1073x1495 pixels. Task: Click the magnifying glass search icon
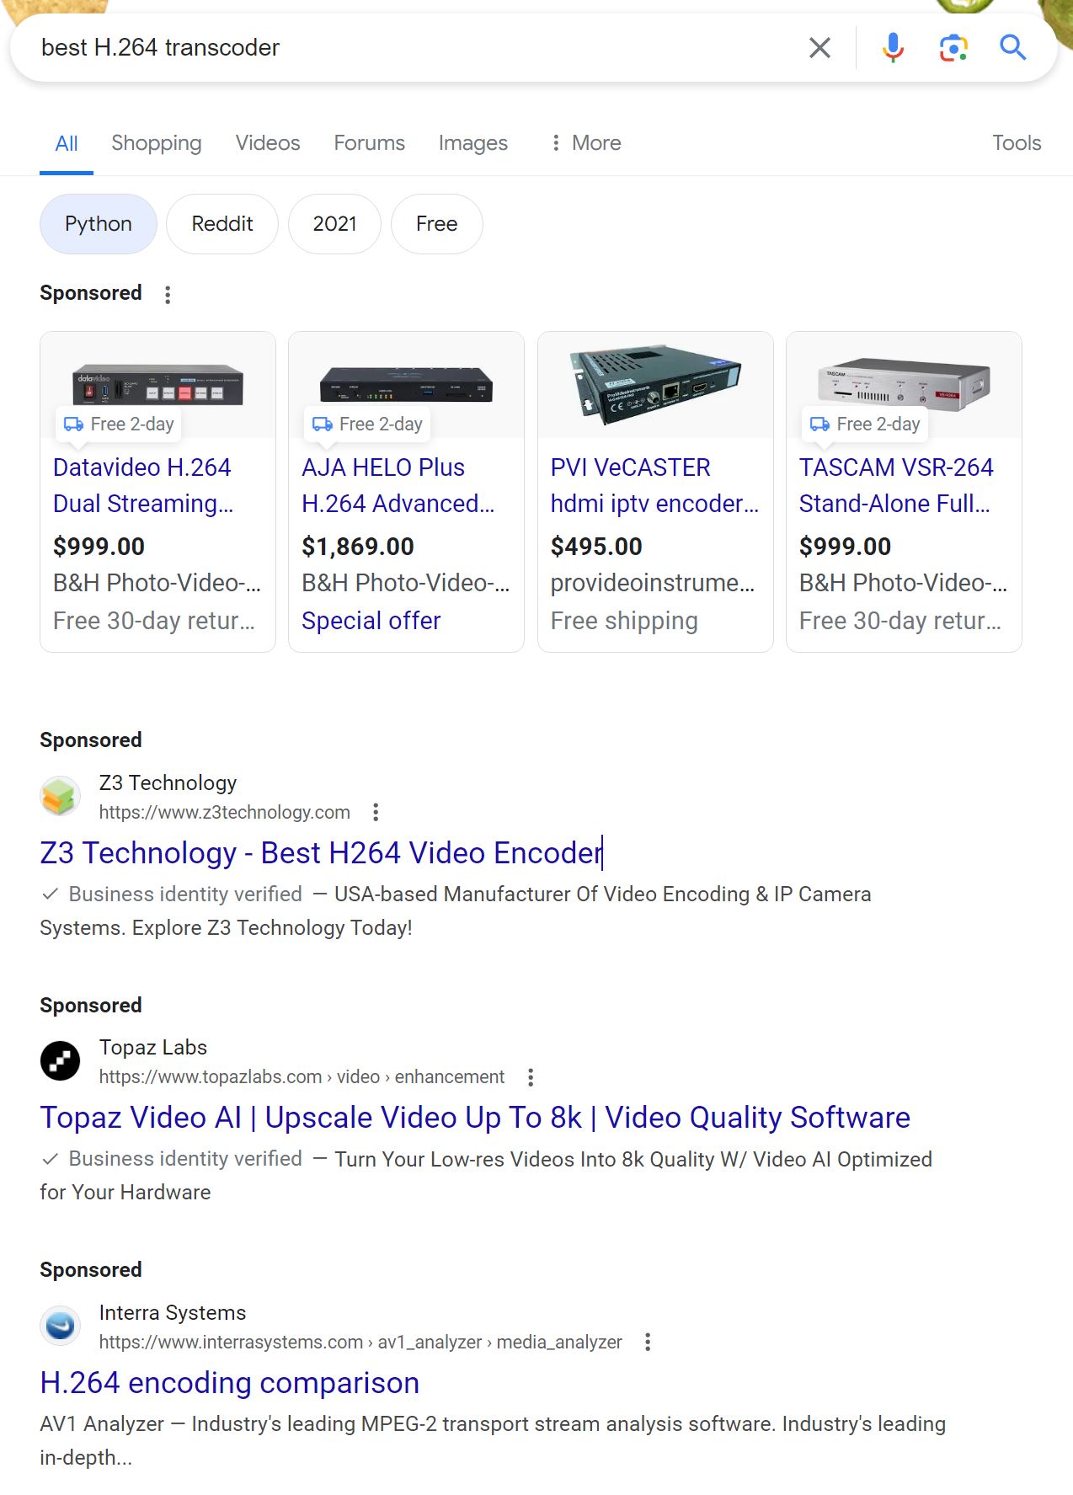(x=1012, y=48)
